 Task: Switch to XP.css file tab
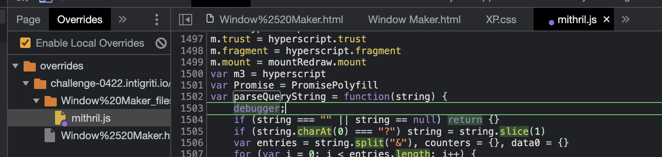click(x=501, y=20)
